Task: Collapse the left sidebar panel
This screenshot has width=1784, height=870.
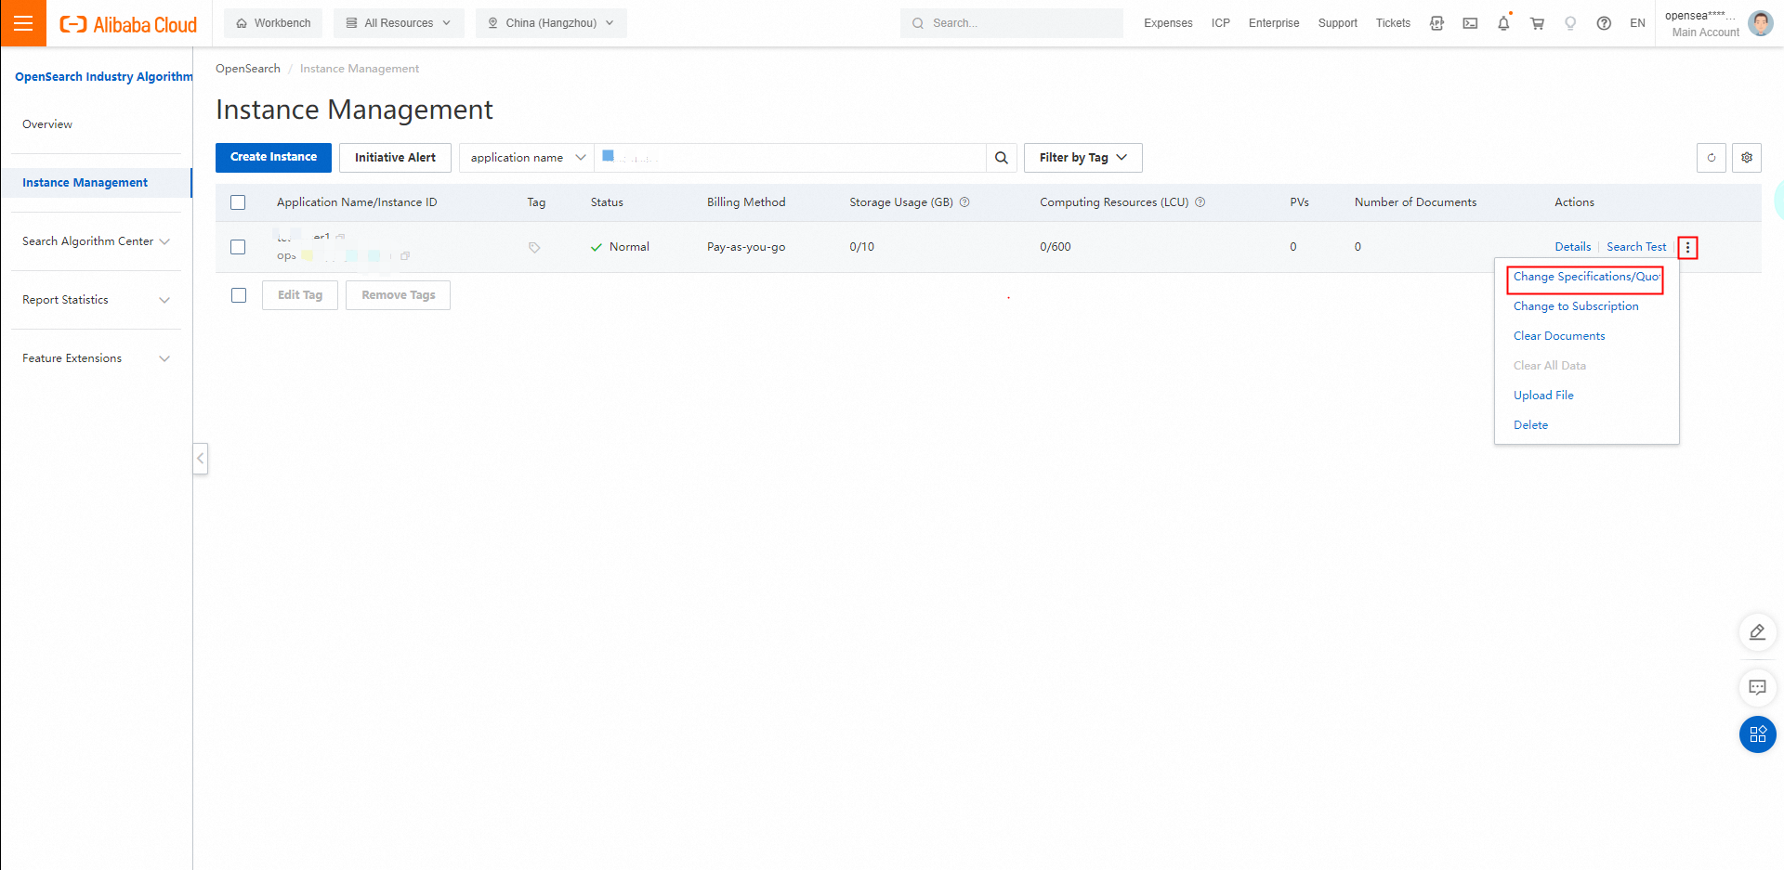Action: tap(201, 459)
